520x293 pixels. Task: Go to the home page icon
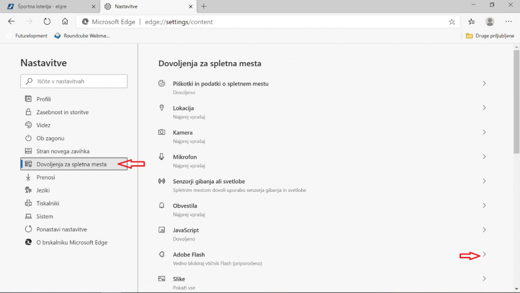point(65,21)
